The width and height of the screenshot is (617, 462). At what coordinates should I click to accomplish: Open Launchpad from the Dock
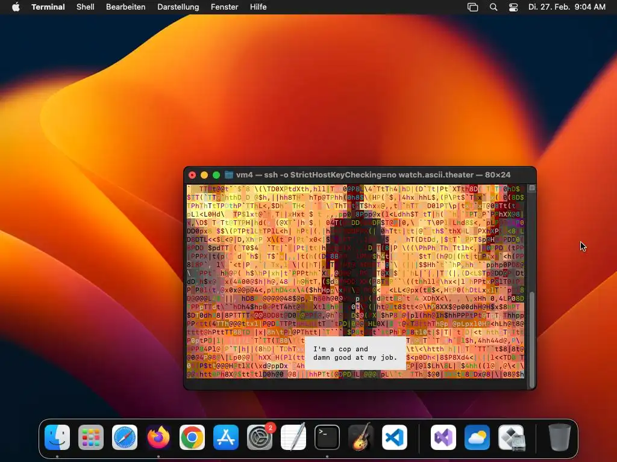[x=91, y=437]
